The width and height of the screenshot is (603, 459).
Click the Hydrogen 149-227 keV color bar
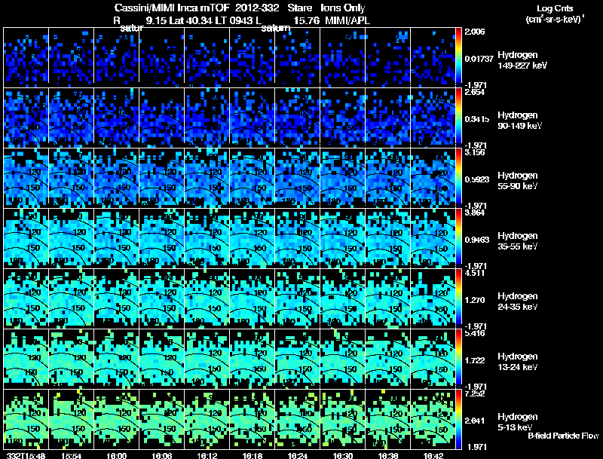pyautogui.click(x=458, y=55)
